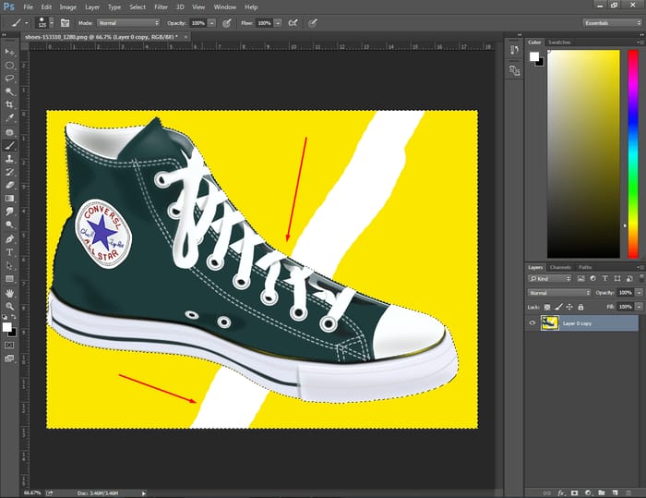The image size is (646, 498).
Task: Select the Rectangle shape tool
Action: (9, 279)
